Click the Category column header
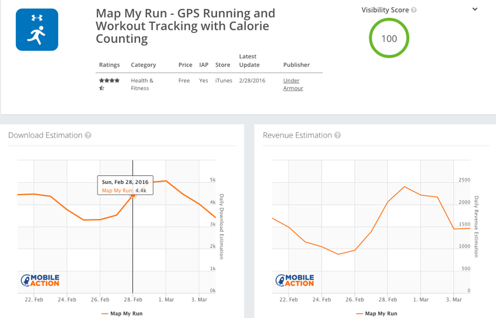 click(143, 65)
